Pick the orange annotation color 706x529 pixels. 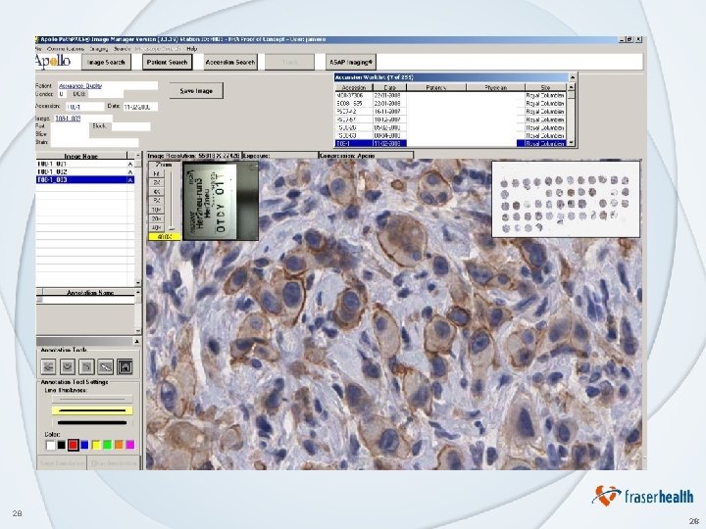(x=119, y=445)
